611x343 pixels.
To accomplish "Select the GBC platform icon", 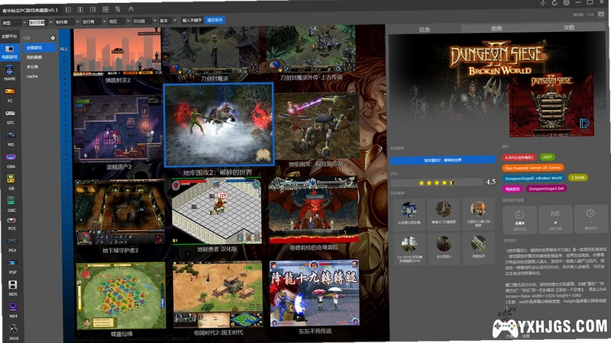I will (11, 201).
